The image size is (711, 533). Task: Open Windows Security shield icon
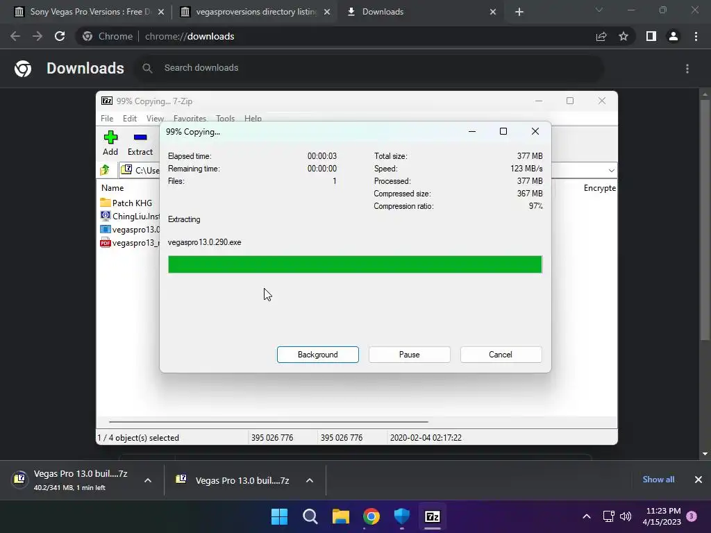coord(402,516)
